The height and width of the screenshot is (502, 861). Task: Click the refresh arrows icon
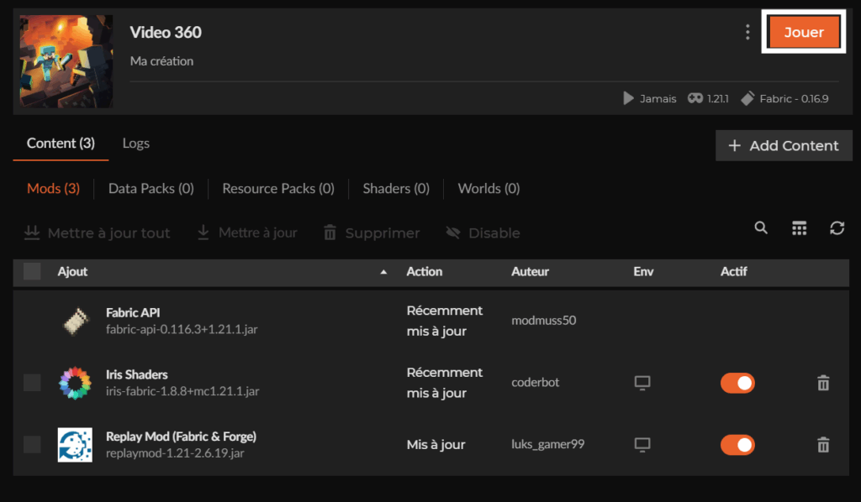[837, 228]
